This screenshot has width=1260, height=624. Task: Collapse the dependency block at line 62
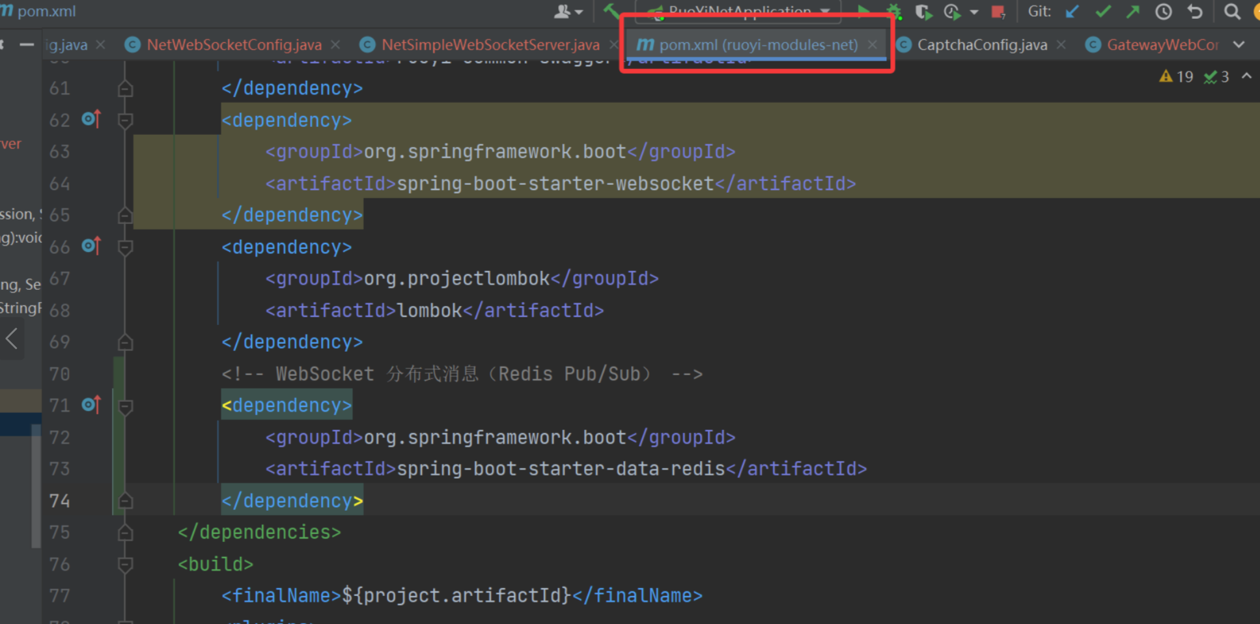(x=126, y=121)
